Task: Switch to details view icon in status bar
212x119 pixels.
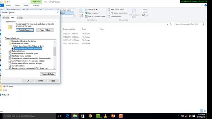Action: coord(201,111)
